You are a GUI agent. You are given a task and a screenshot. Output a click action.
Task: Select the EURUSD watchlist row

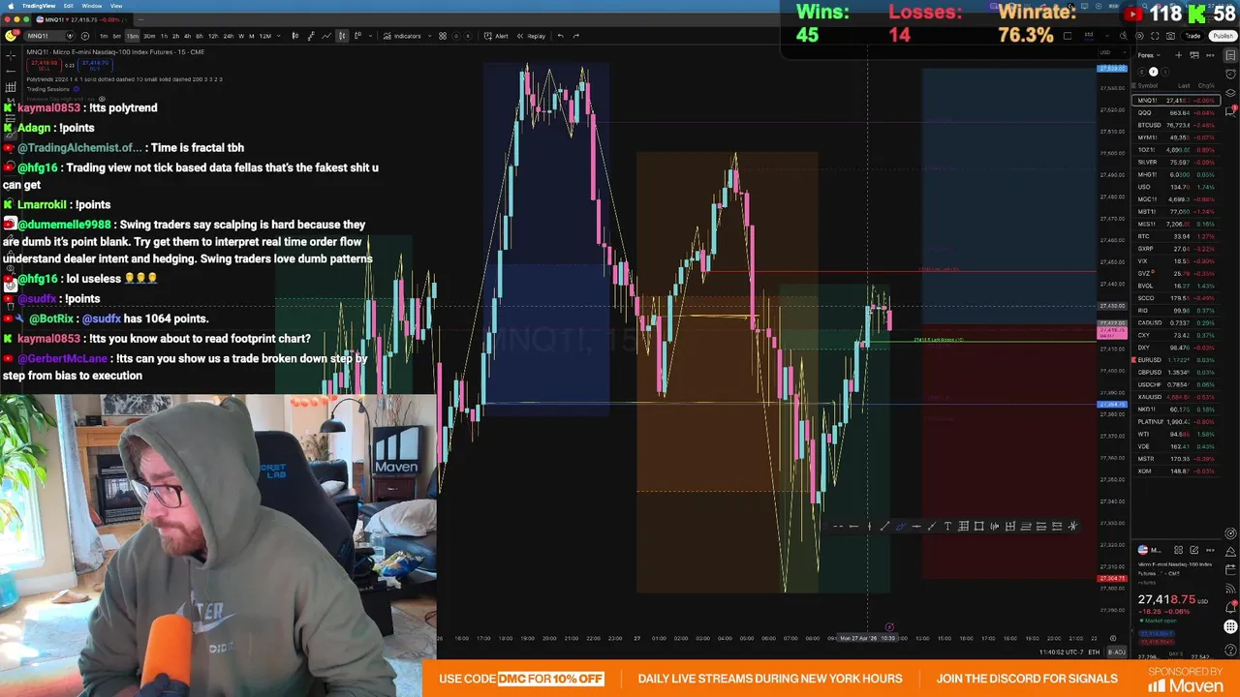pos(1176,360)
